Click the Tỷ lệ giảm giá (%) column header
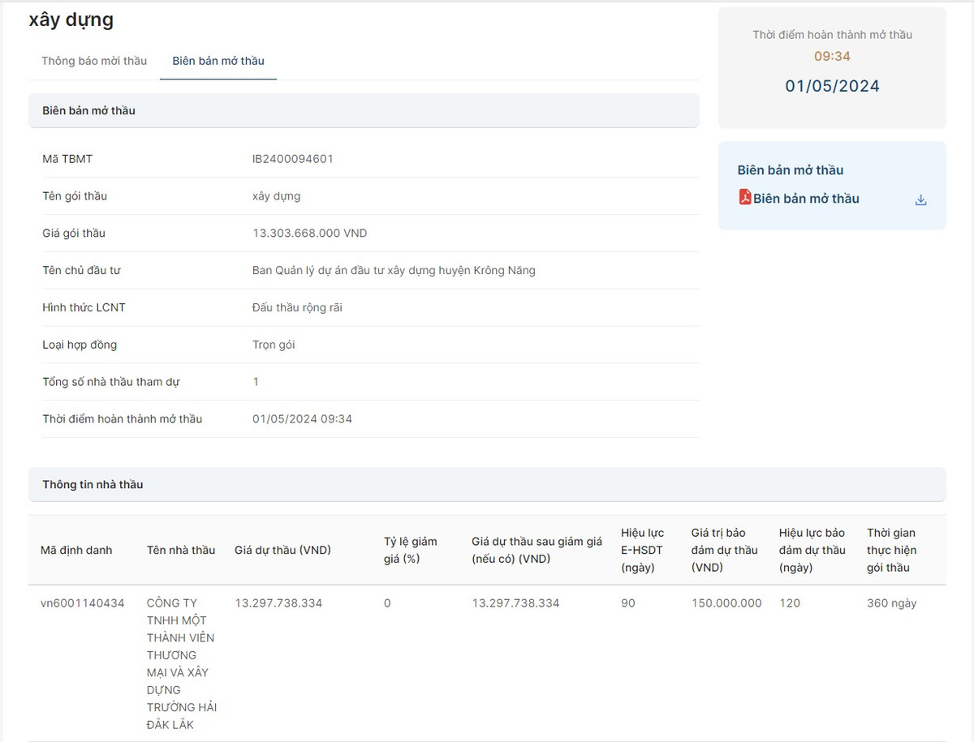 pos(410,550)
